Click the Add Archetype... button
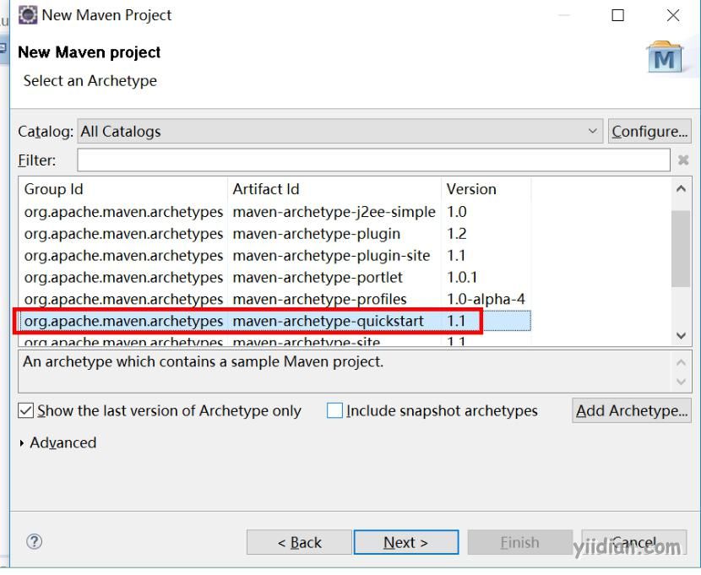 (631, 410)
